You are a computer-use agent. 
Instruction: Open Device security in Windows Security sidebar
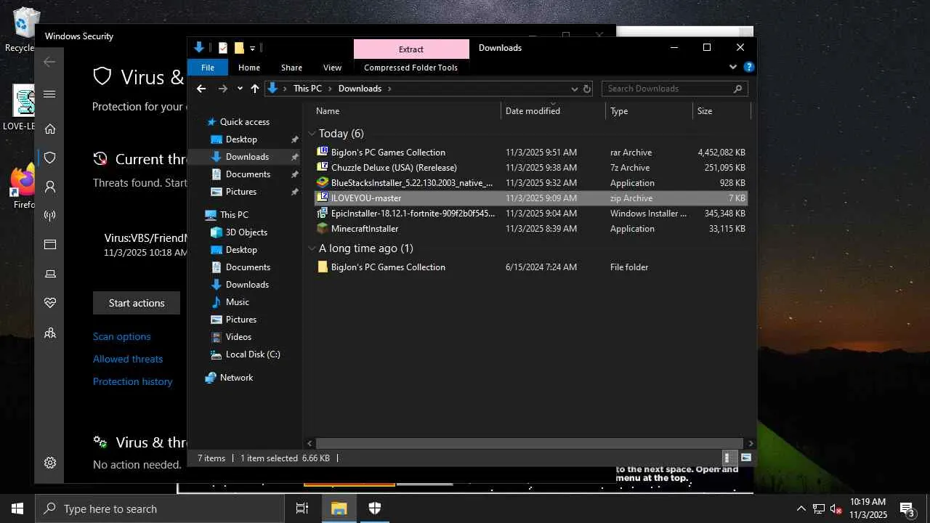[x=50, y=274]
